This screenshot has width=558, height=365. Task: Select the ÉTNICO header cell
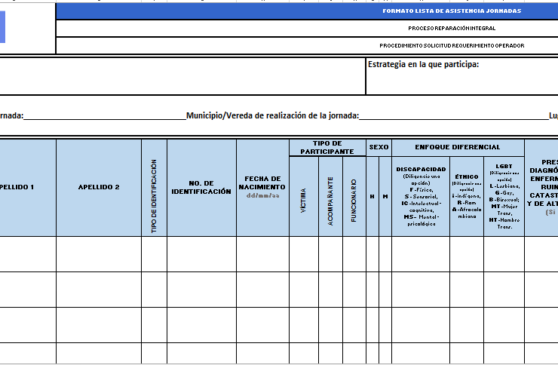click(467, 196)
